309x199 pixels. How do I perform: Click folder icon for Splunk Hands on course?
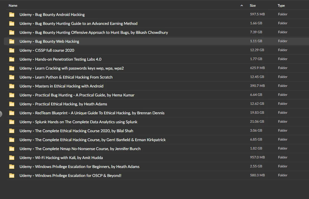12,122
